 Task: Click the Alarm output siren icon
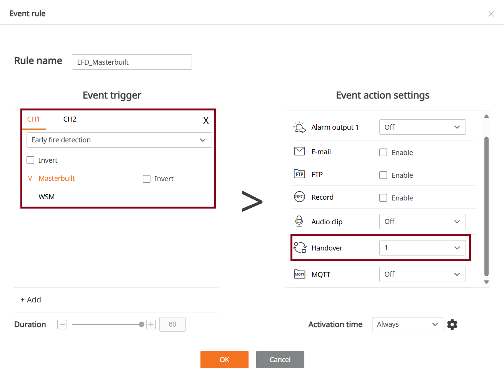299,127
